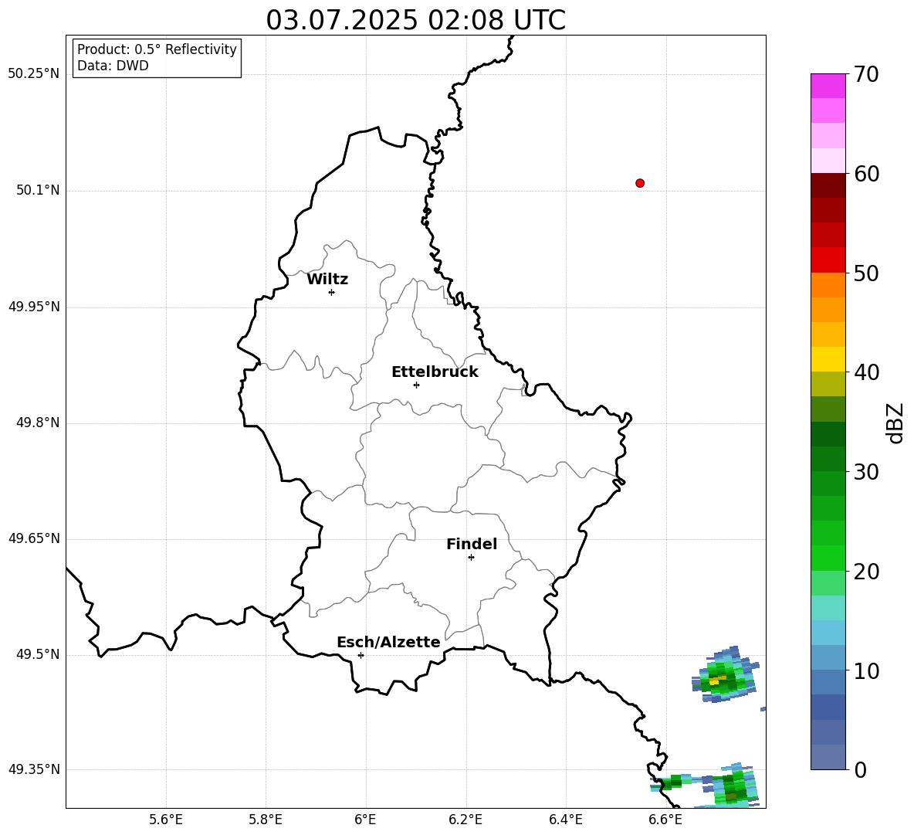Click the 5.8°E longitude label

(266, 820)
